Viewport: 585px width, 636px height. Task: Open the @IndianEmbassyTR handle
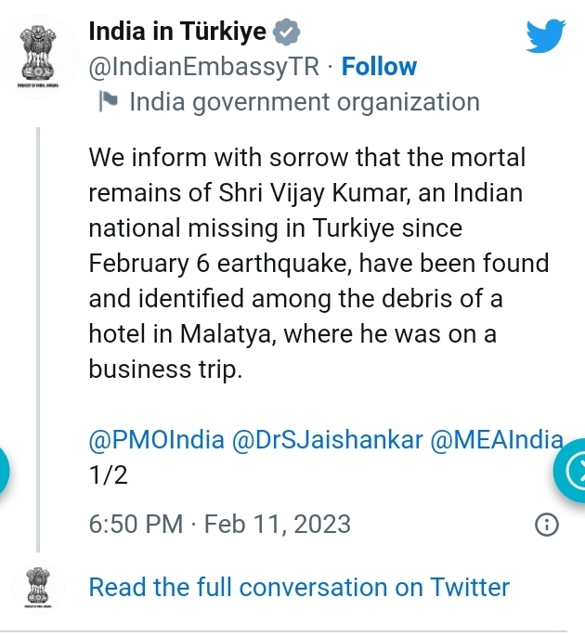pos(209,67)
